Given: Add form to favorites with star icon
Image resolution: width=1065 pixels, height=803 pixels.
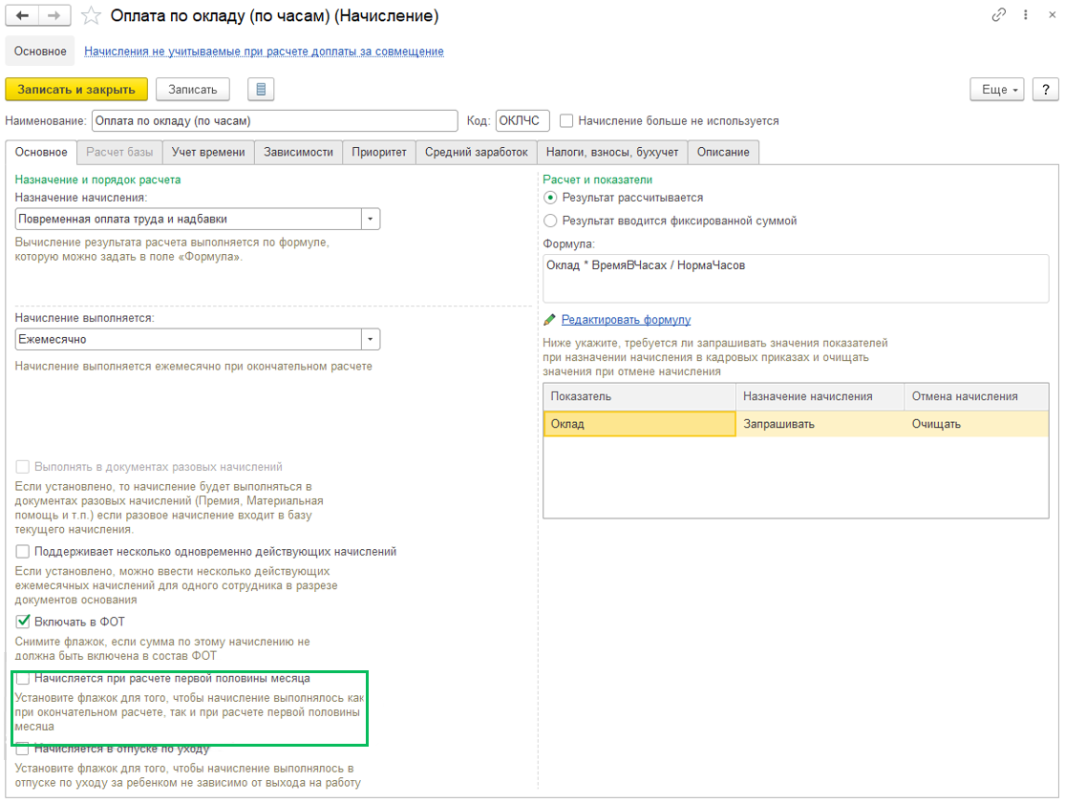Looking at the screenshot, I should 91,15.
